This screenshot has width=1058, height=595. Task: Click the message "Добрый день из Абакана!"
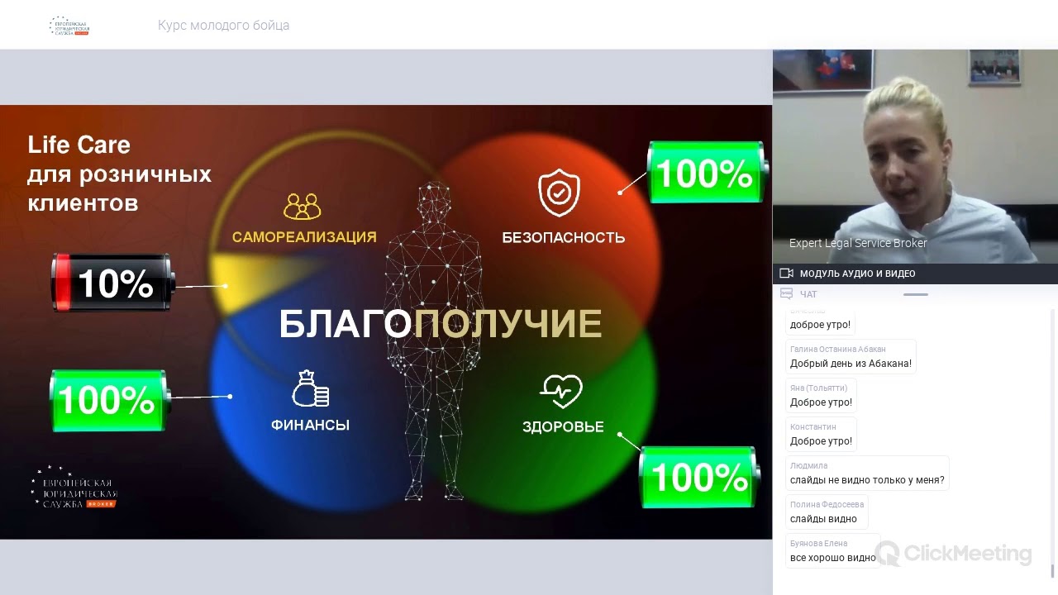coord(851,364)
